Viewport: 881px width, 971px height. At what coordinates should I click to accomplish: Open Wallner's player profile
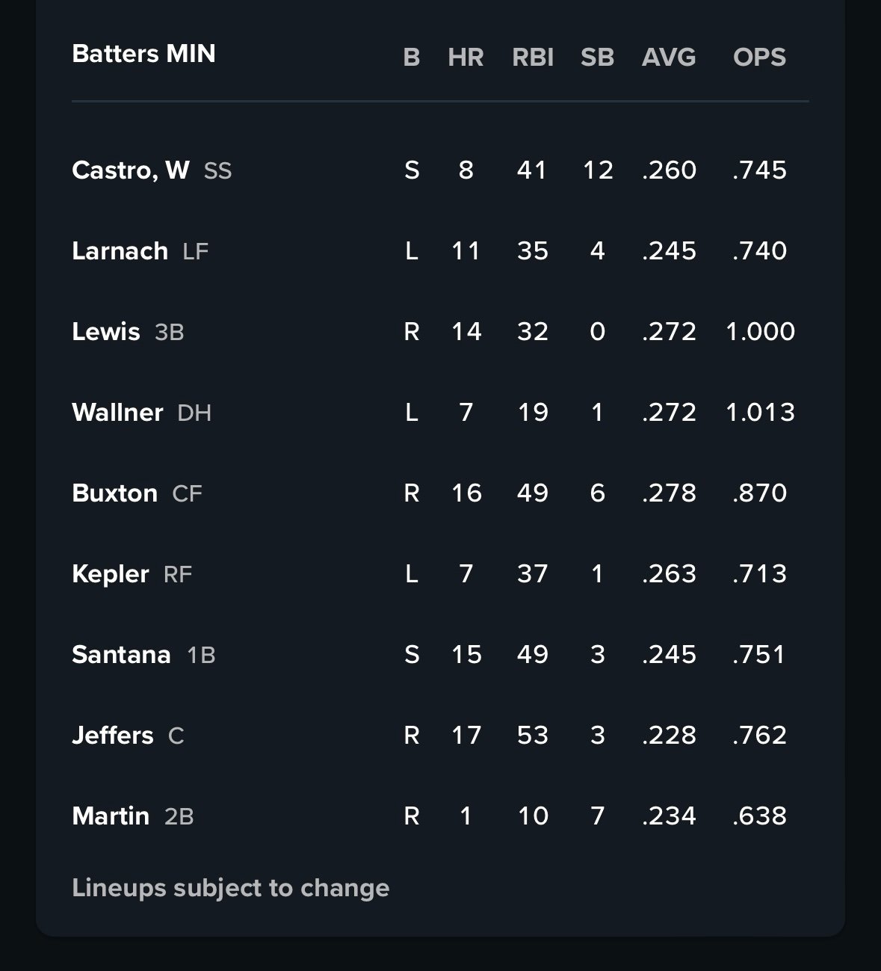(117, 413)
